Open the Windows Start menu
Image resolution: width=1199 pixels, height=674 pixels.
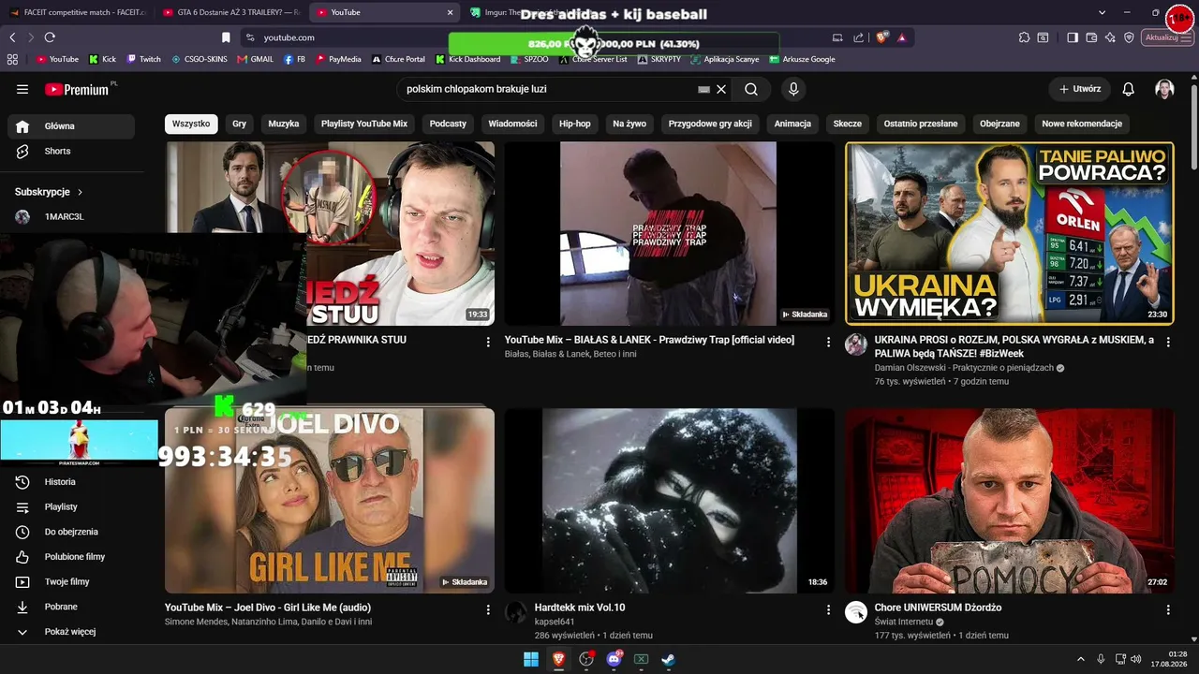coord(531,659)
